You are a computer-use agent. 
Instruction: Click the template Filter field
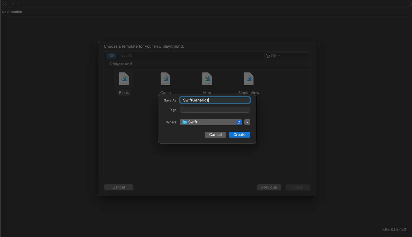click(287, 56)
